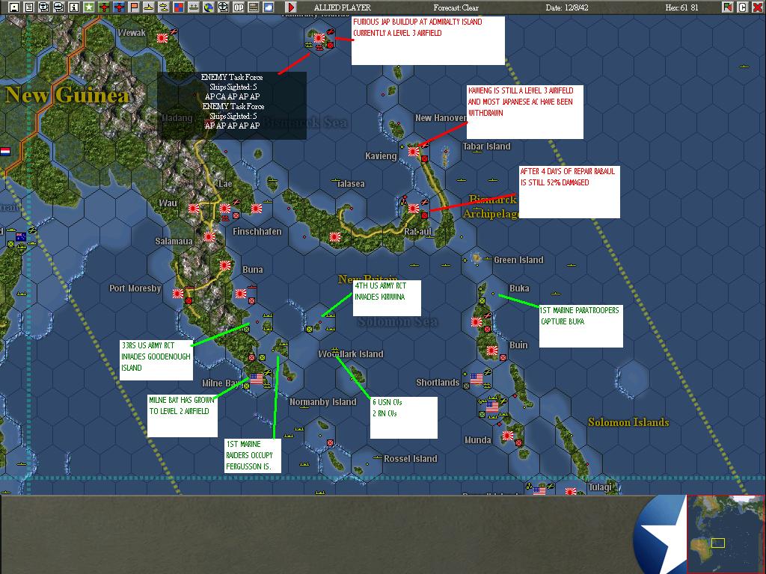This screenshot has width=766, height=574.
Task: Select the Japanese base flag at Kavieng
Action: pos(414,152)
